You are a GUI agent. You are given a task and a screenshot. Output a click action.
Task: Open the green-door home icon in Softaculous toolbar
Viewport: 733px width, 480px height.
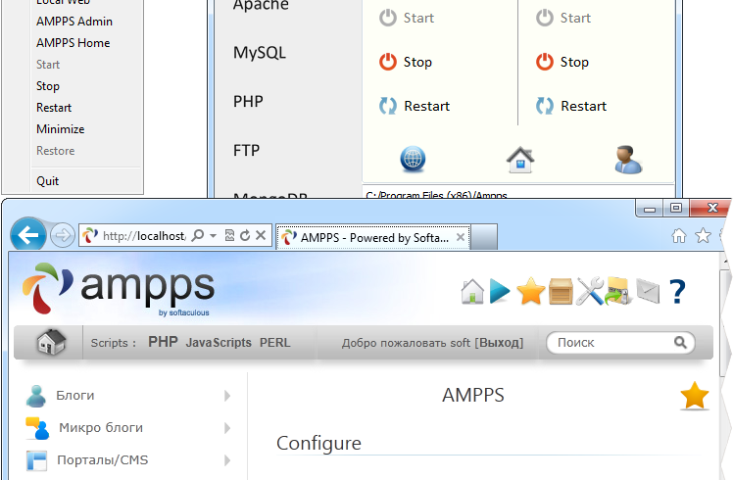[x=472, y=291]
